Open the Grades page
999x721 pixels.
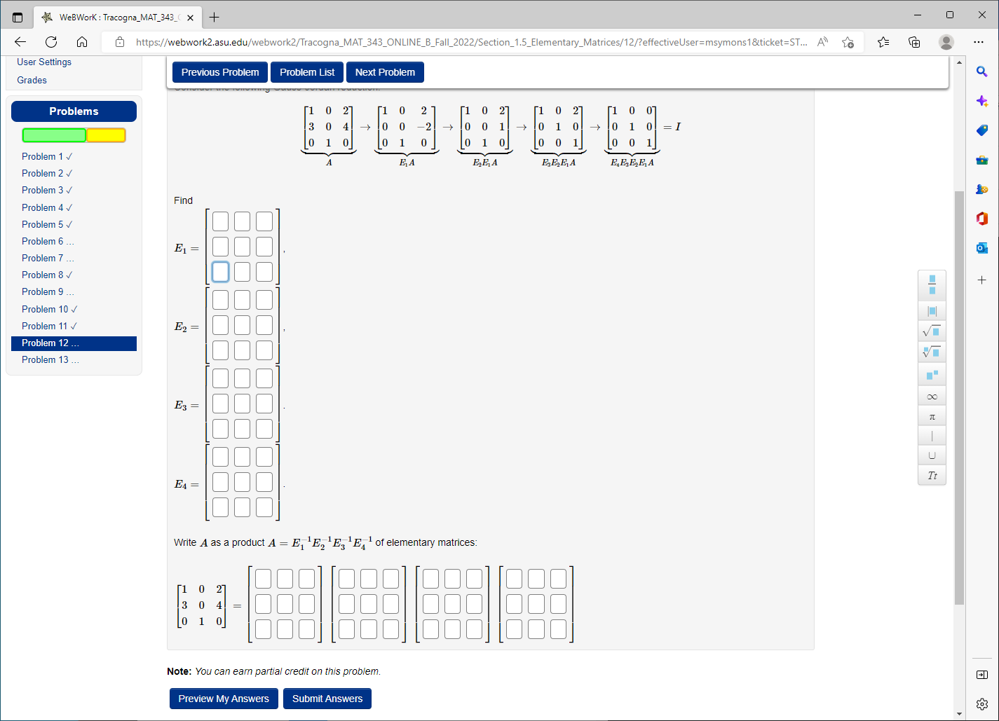[32, 80]
